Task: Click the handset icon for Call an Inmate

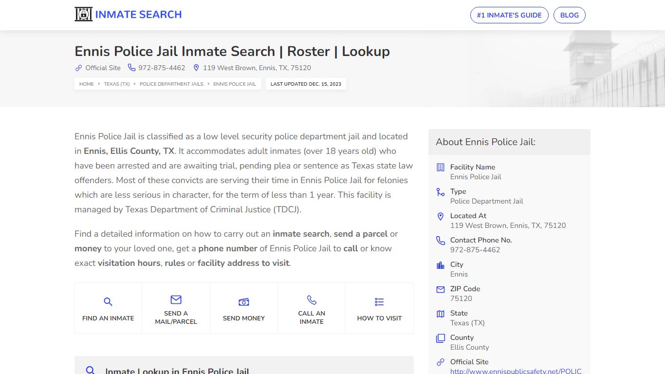Action: [312, 299]
